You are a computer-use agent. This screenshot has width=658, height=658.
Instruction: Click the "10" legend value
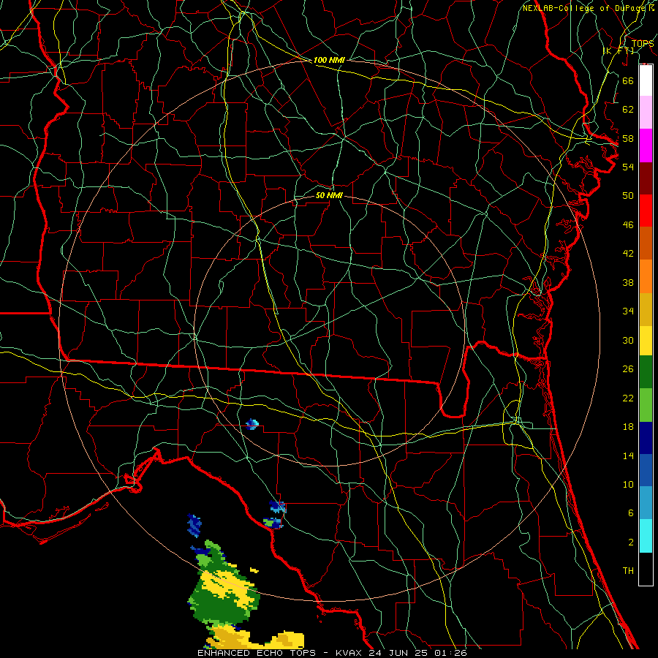(628, 485)
